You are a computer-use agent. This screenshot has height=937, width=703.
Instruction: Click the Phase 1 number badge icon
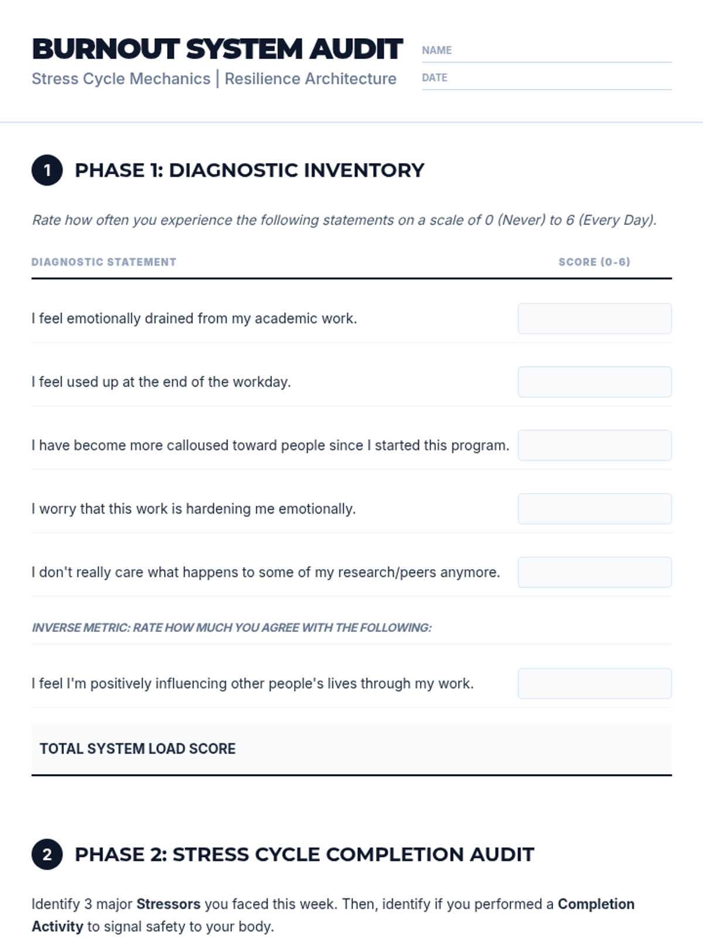point(47,170)
